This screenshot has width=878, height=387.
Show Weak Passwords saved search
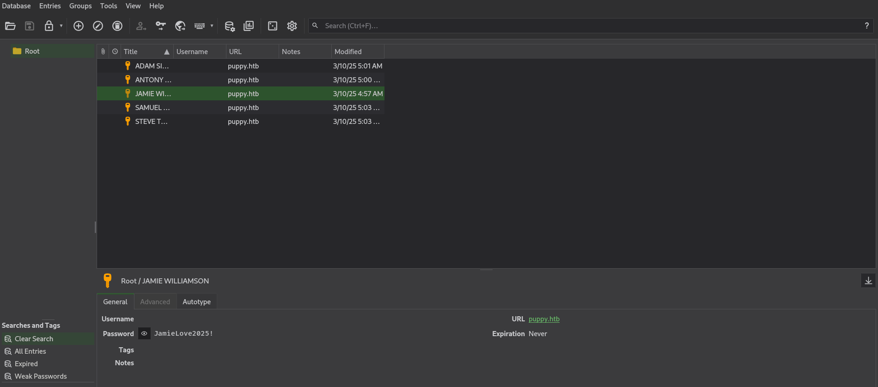(41, 376)
